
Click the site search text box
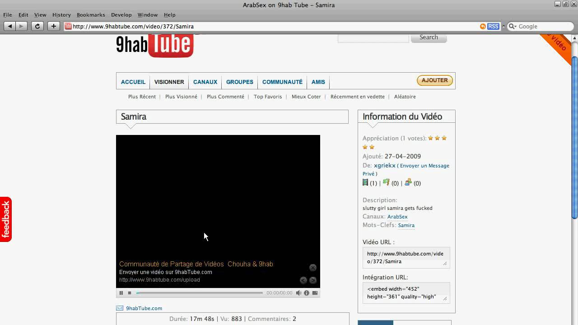pyautogui.click(x=373, y=38)
